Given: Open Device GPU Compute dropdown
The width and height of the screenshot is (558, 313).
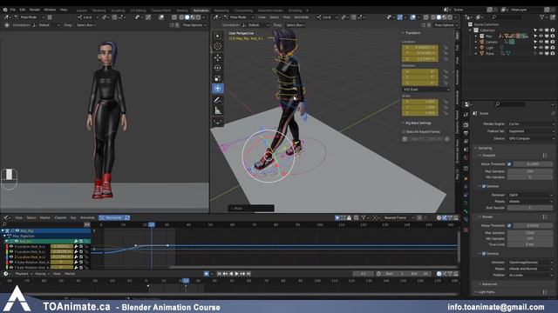Looking at the screenshot, I should 531,138.
